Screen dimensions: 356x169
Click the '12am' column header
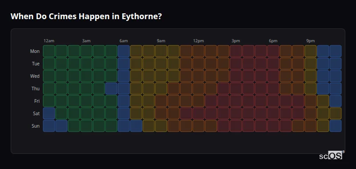[49, 41]
